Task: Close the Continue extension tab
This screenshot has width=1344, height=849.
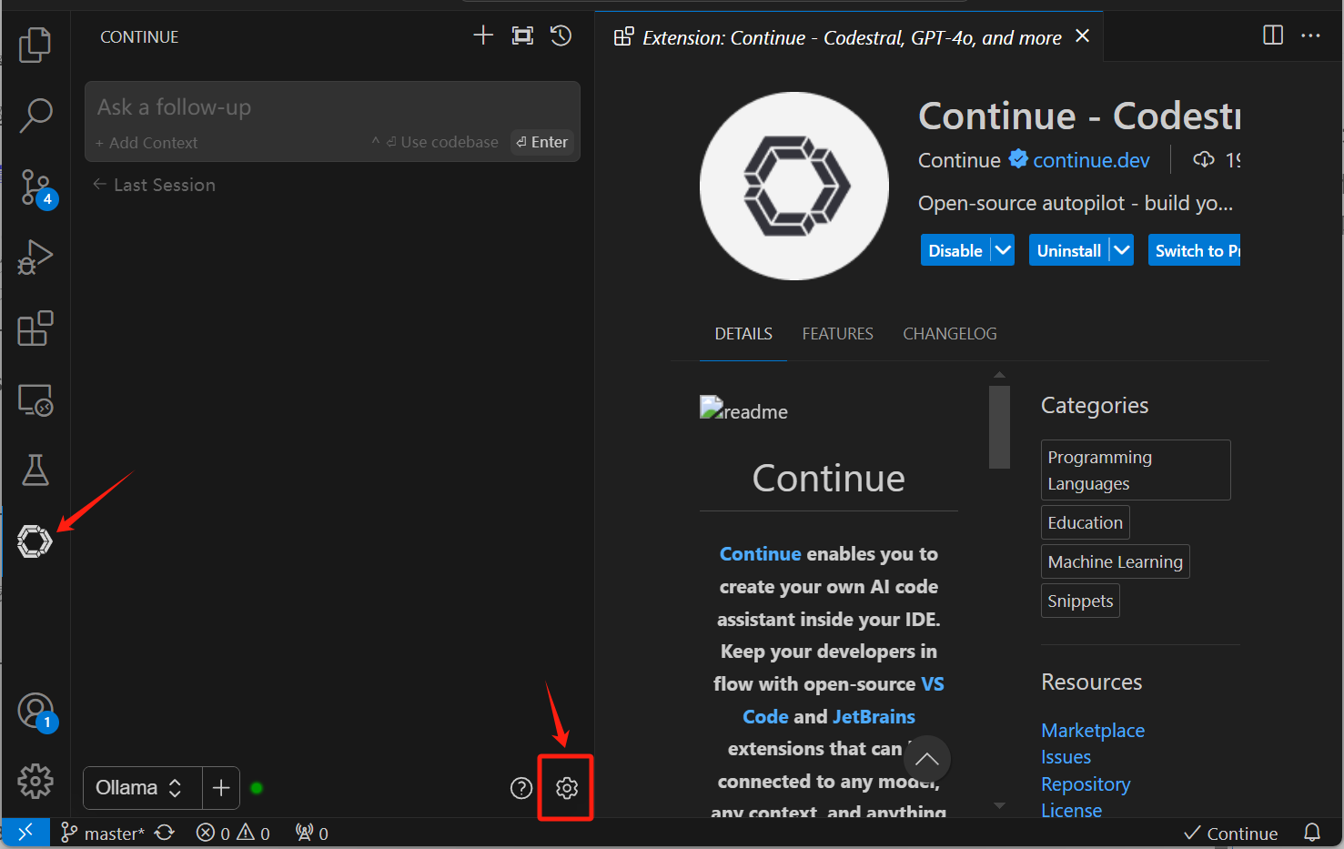Action: [x=1082, y=35]
